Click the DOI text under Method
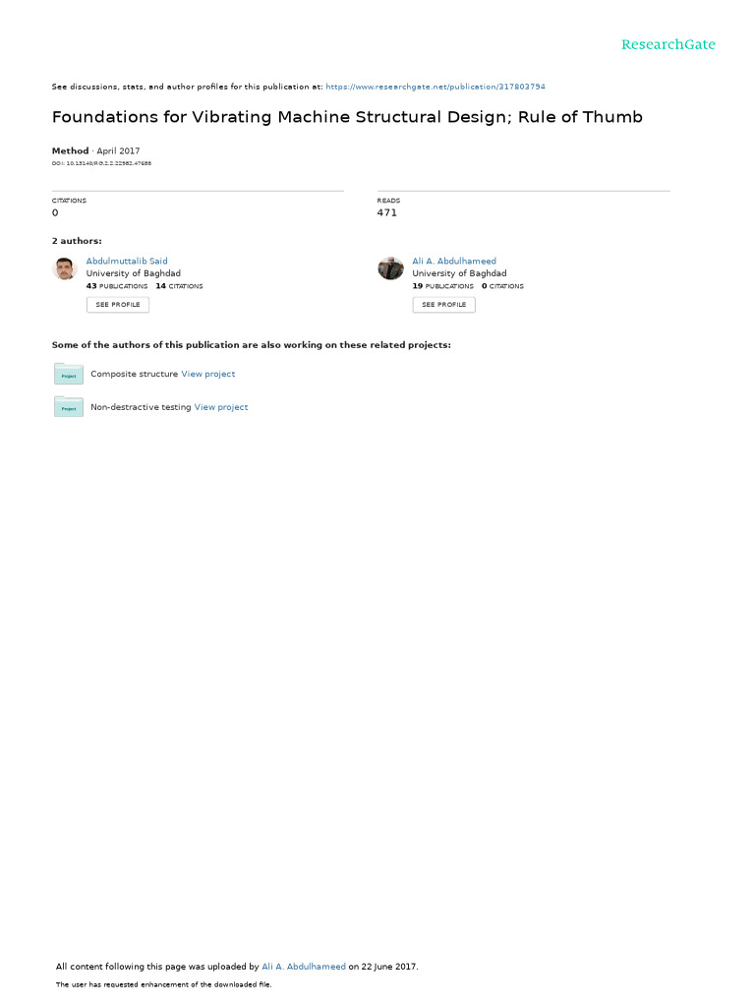 [x=101, y=164]
